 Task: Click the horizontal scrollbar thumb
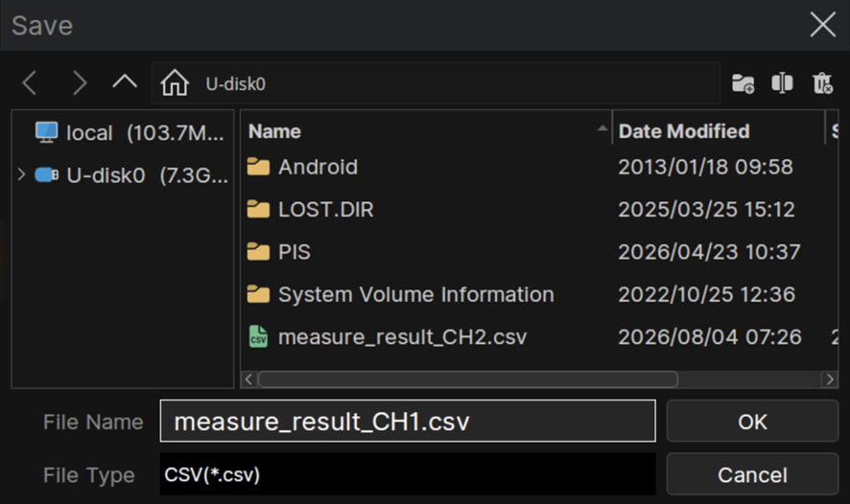click(x=468, y=378)
